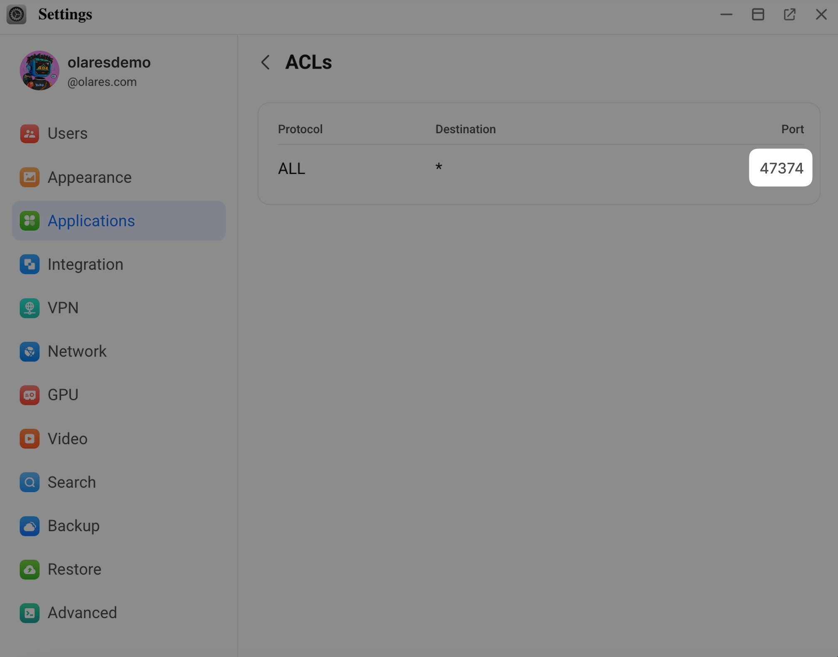The image size is (838, 657).
Task: Click the highlighted port 47374 value
Action: (781, 168)
